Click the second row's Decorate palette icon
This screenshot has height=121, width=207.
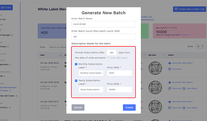170,88
